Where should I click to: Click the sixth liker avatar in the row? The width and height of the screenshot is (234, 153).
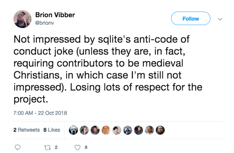(128, 130)
